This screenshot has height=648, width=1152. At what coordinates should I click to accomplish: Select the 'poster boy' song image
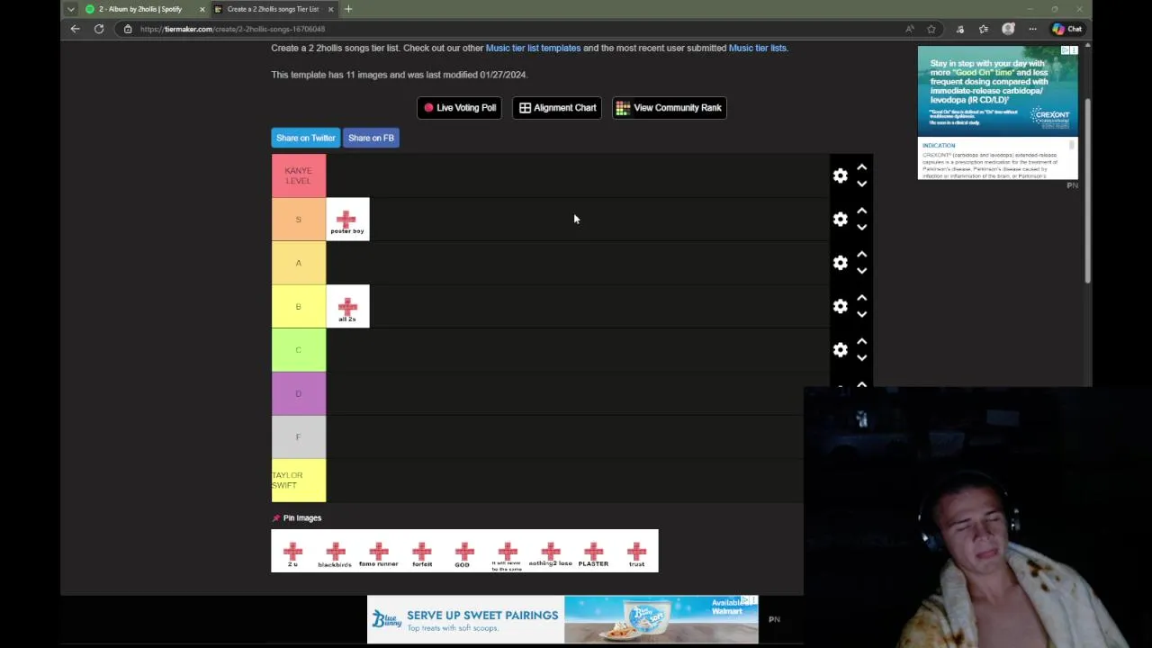tap(347, 220)
